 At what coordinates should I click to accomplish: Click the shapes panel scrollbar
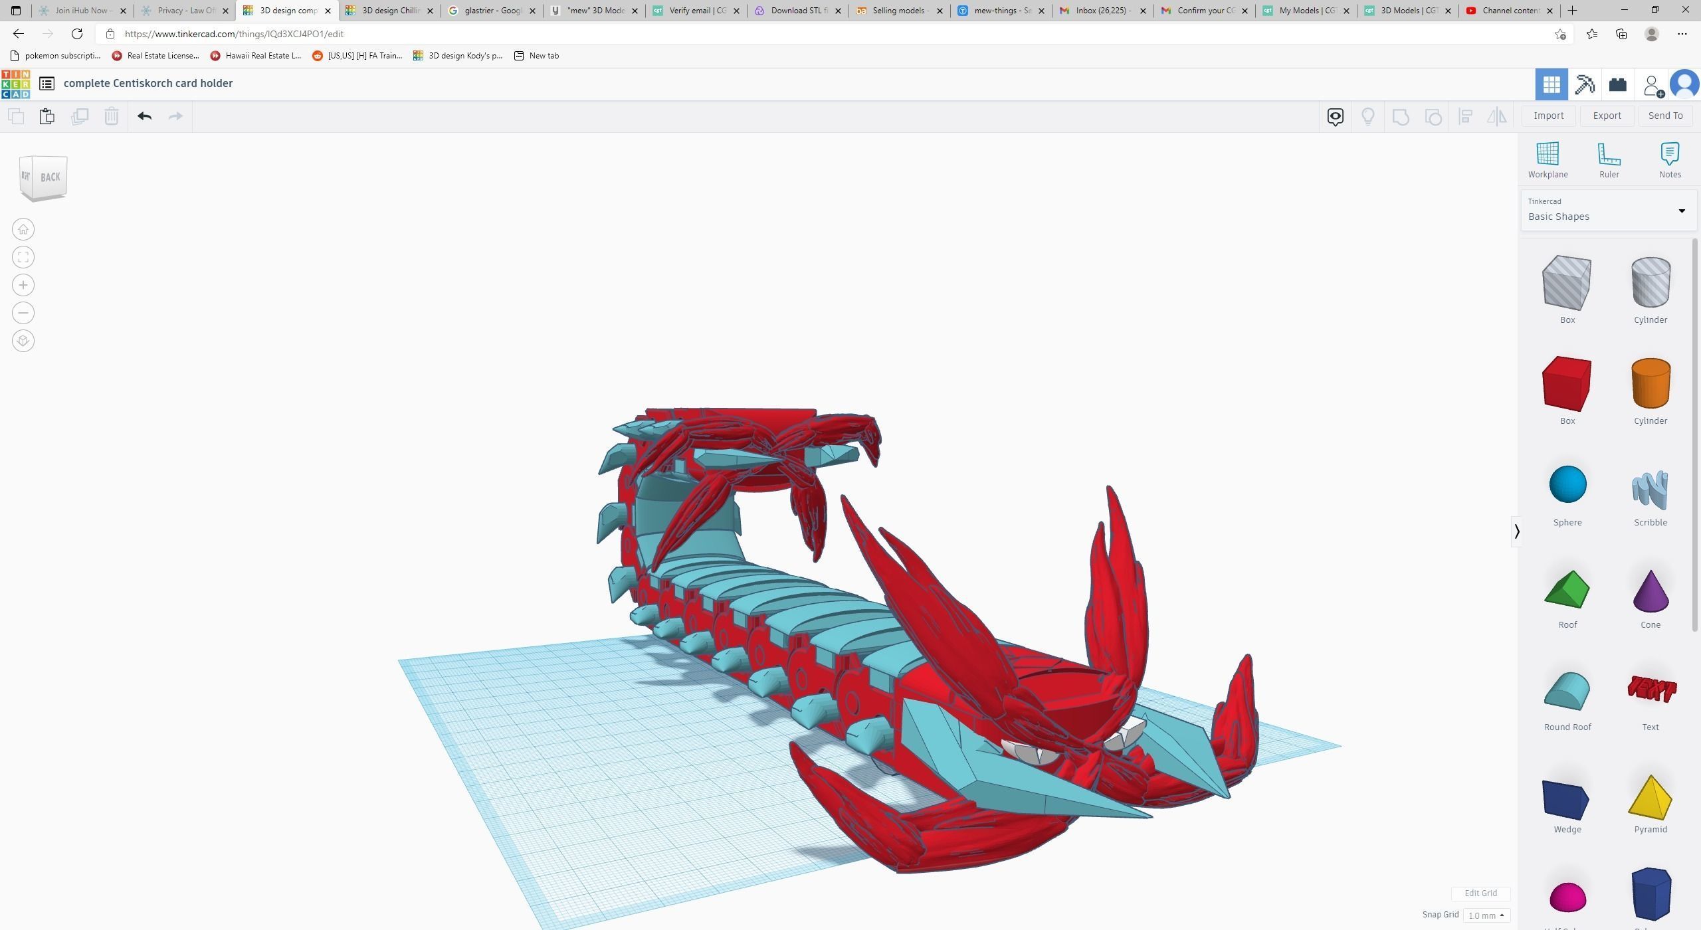pos(1694,435)
